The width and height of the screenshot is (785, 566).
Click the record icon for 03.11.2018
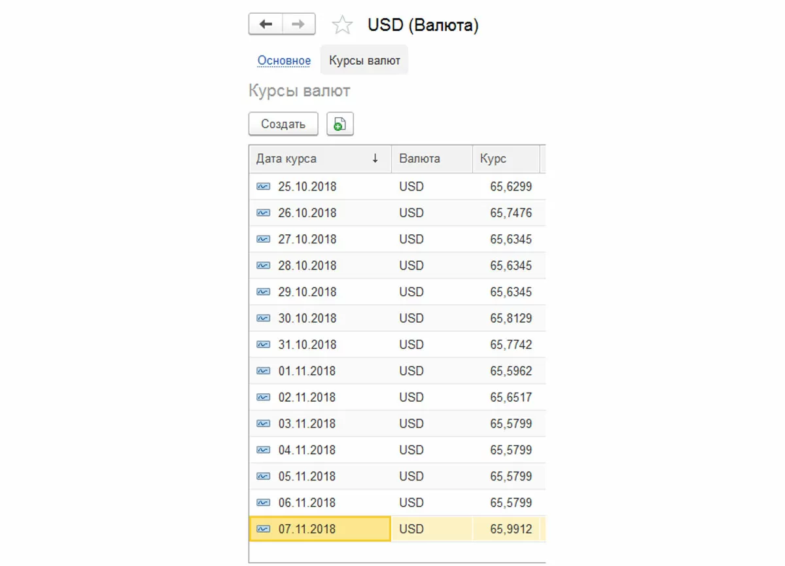[263, 424]
